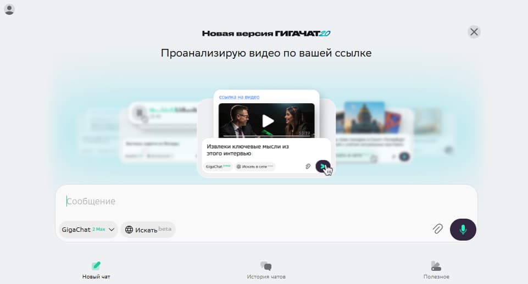Click the Сообщение message input field
528x284 pixels.
266,201
